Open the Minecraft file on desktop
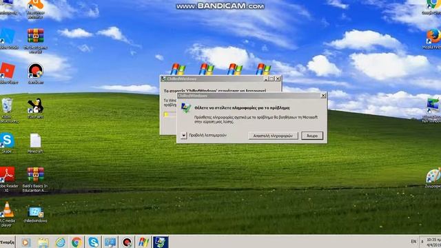 pyautogui.click(x=35, y=143)
